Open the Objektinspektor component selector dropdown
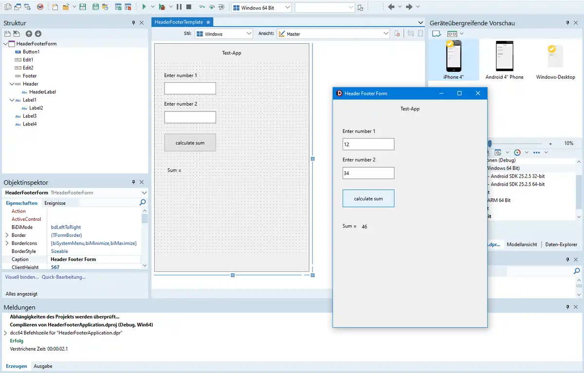This screenshot has height=373, width=584. (x=144, y=193)
